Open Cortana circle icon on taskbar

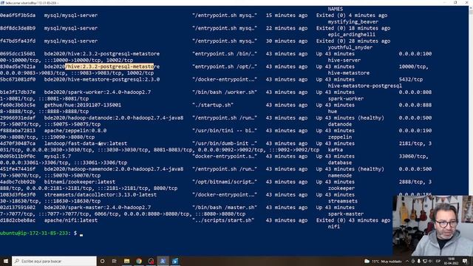[102, 261]
